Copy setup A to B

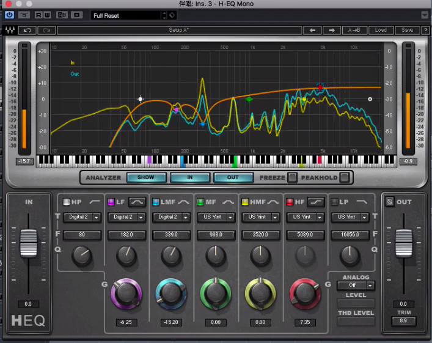click(x=354, y=30)
